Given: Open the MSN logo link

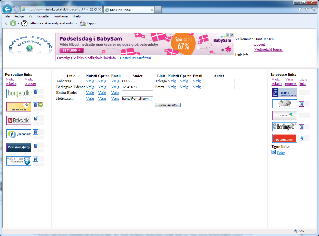Looking at the screenshot, I should (284, 115).
